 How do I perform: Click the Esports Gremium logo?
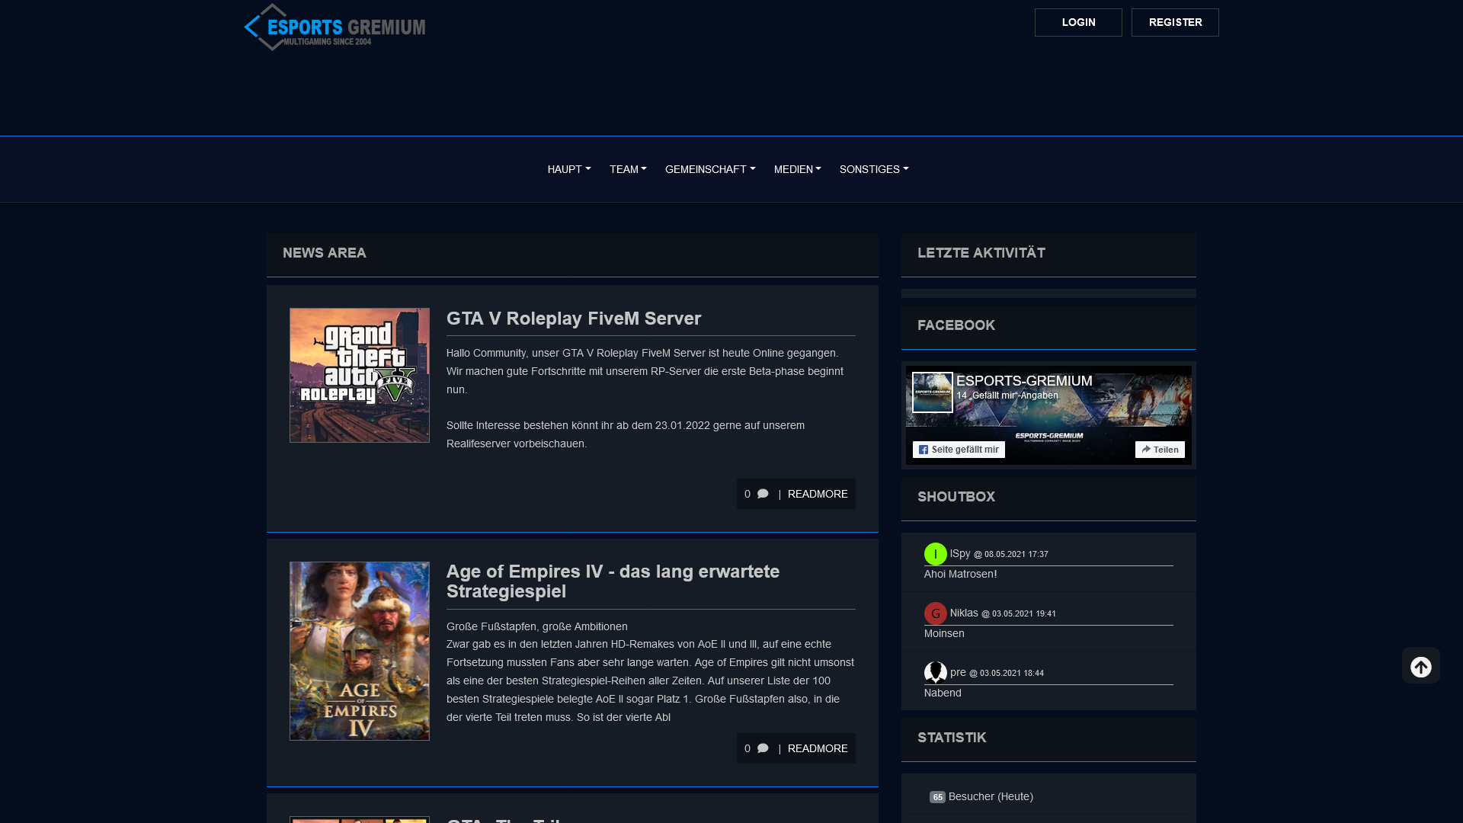click(x=335, y=27)
